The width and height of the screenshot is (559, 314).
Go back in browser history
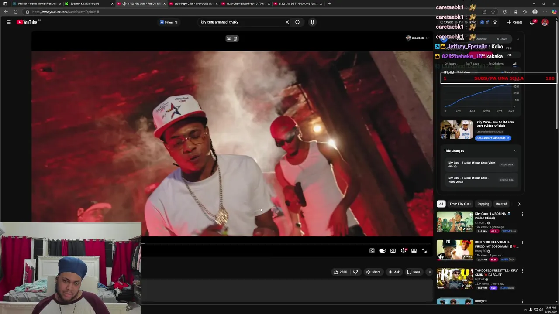[6, 12]
